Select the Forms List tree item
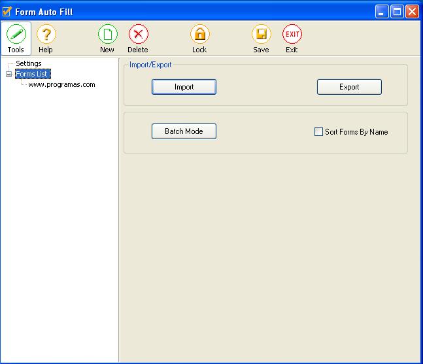Image resolution: width=423 pixels, height=364 pixels. [x=33, y=74]
